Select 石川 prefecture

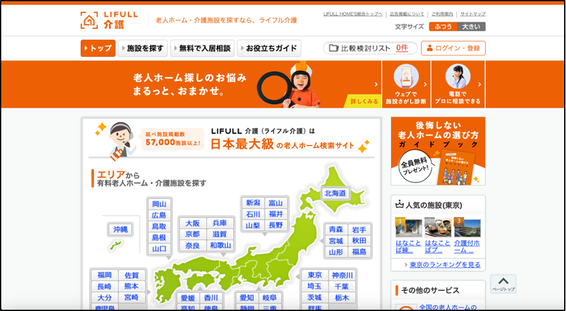pos(253,214)
